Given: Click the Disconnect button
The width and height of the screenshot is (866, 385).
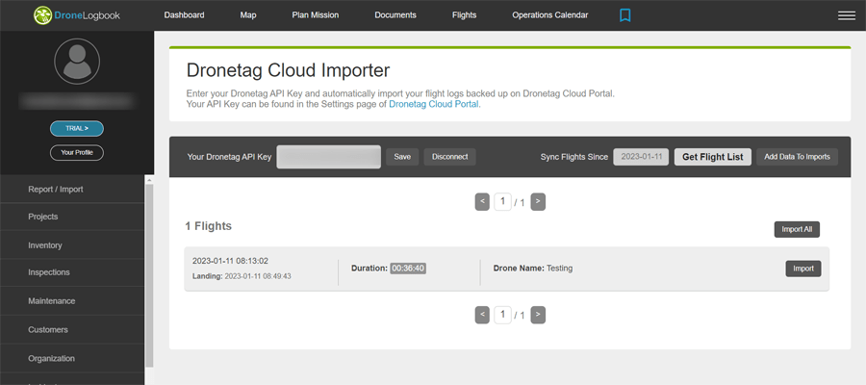Looking at the screenshot, I should [x=449, y=157].
